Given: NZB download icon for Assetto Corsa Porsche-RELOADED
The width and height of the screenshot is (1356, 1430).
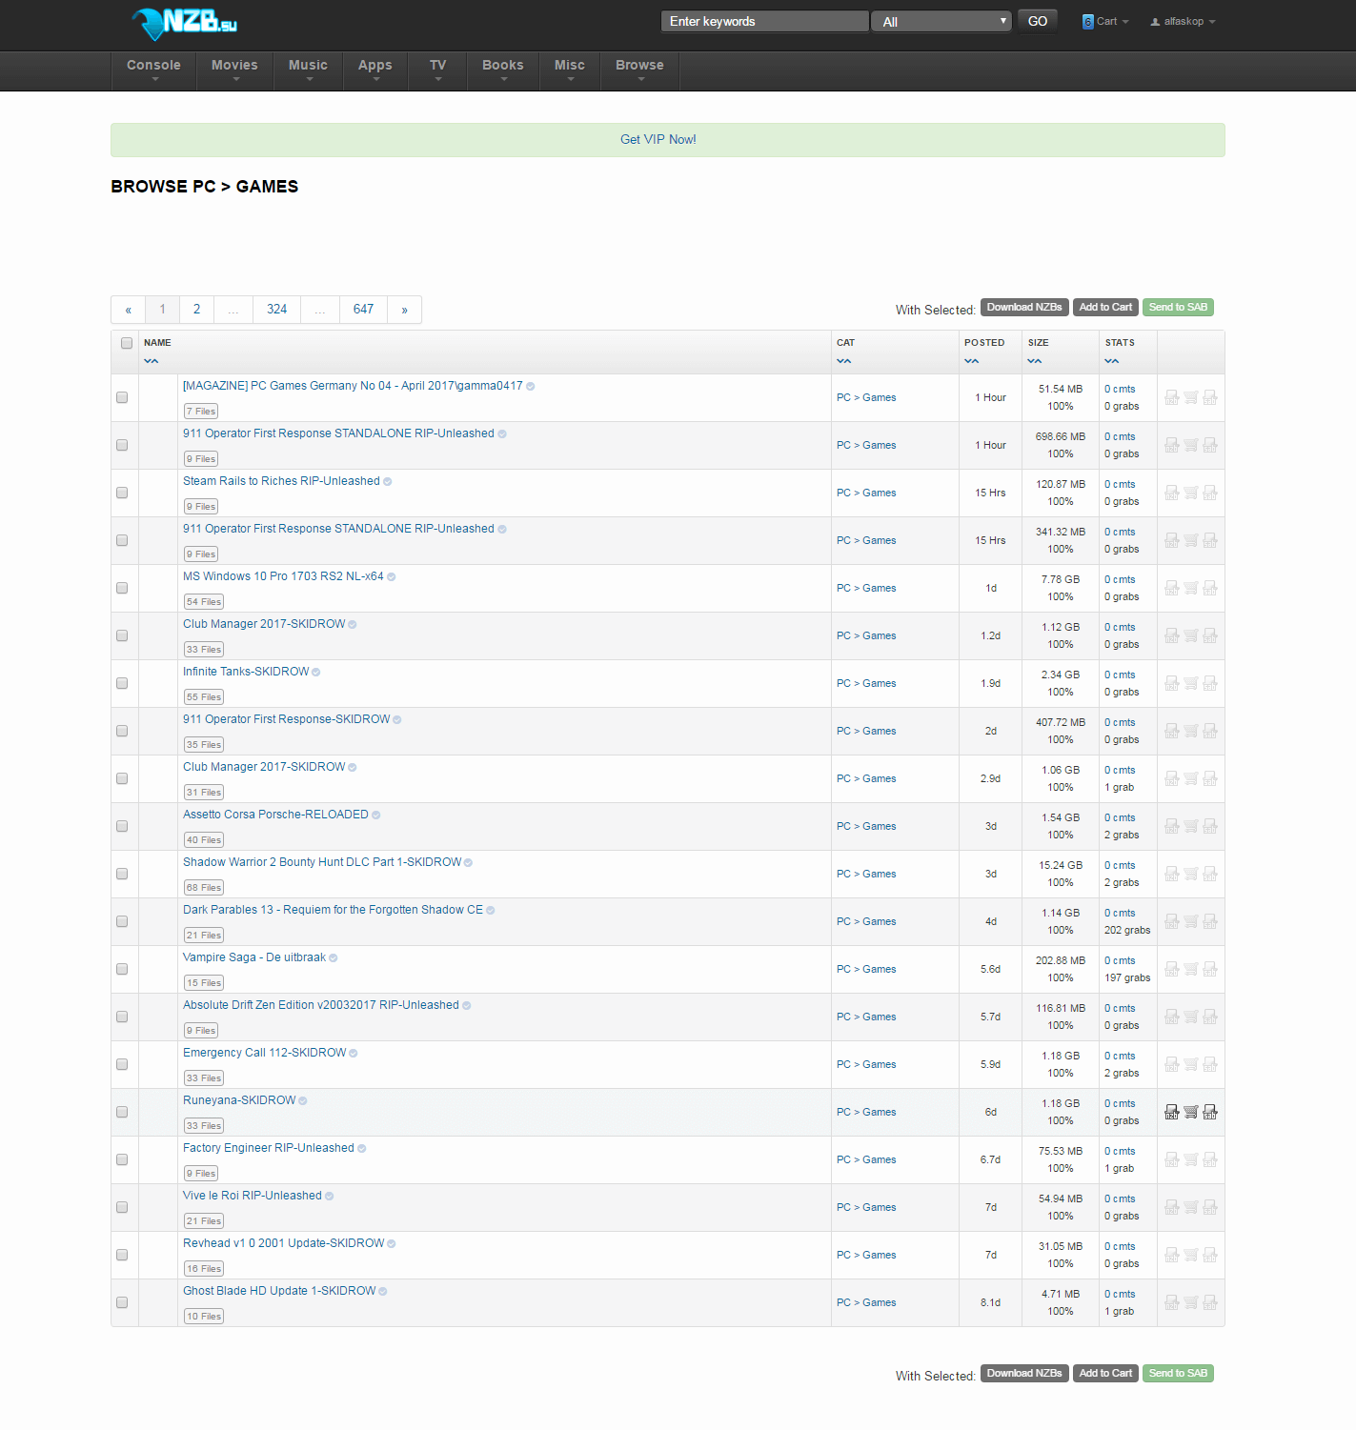Looking at the screenshot, I should click(x=1172, y=826).
